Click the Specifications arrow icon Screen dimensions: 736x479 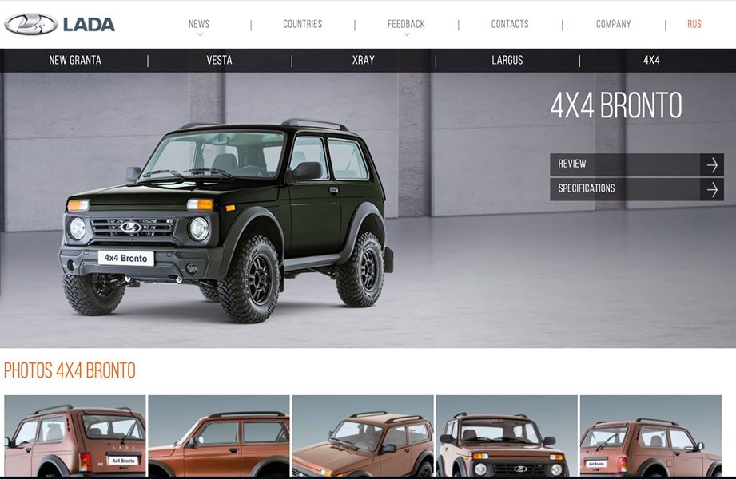(x=712, y=189)
